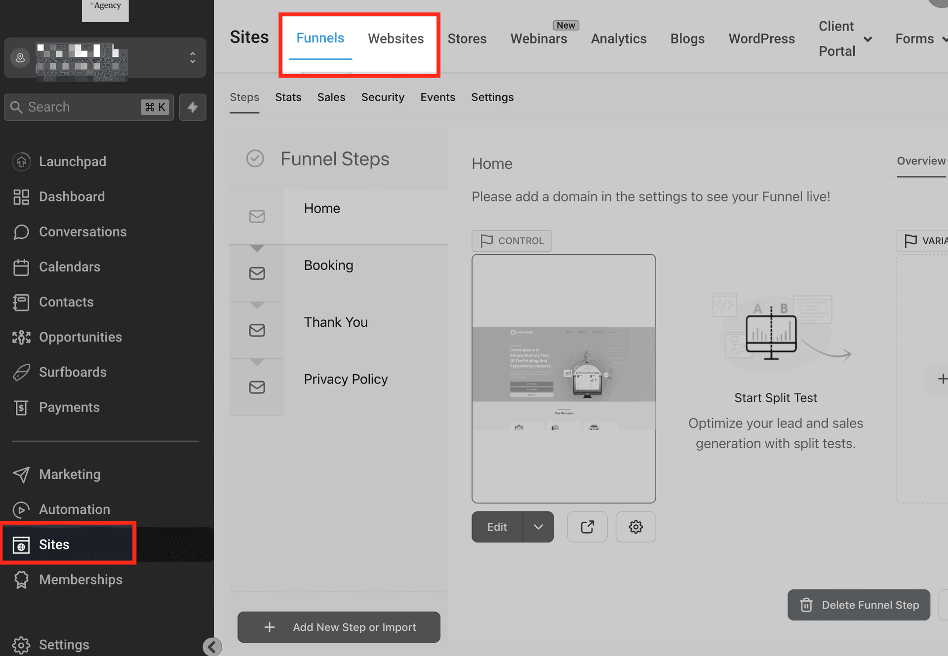Click the Conversations sidebar icon

tap(21, 232)
